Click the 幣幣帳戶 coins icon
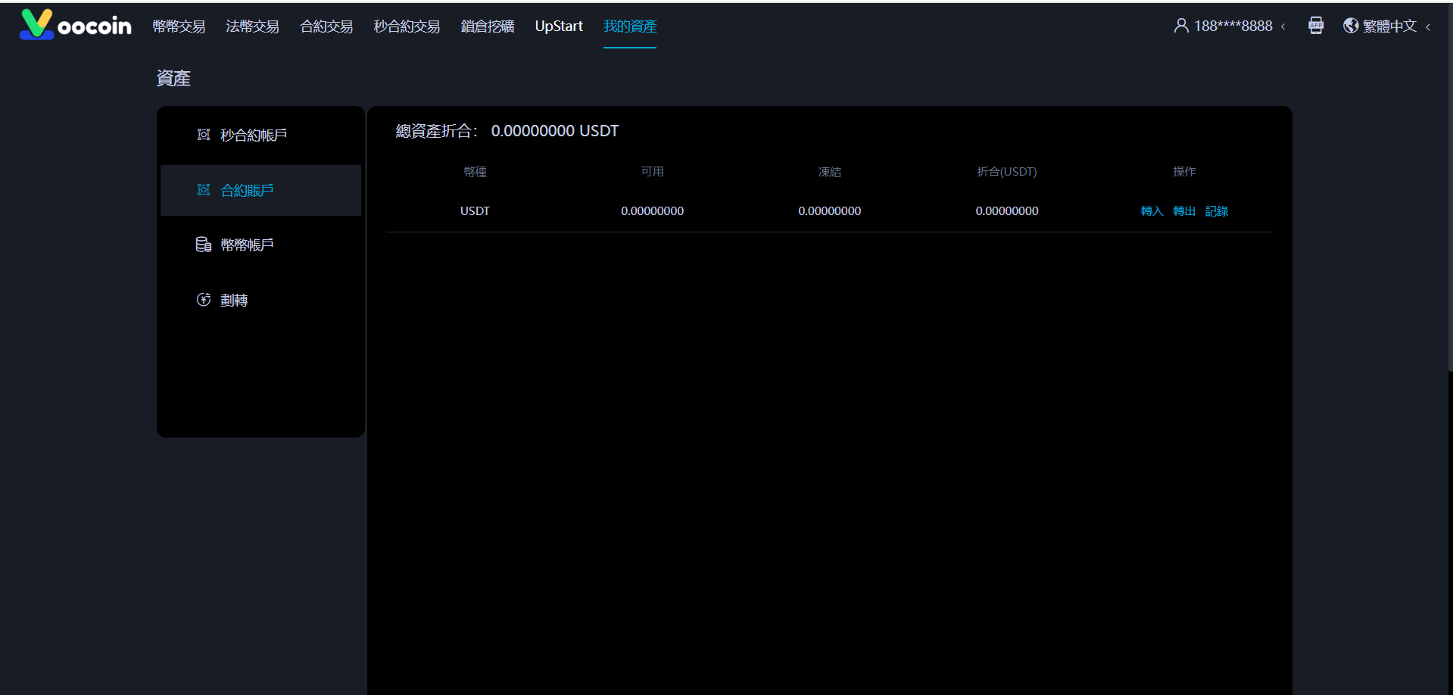The width and height of the screenshot is (1453, 695). (x=204, y=245)
